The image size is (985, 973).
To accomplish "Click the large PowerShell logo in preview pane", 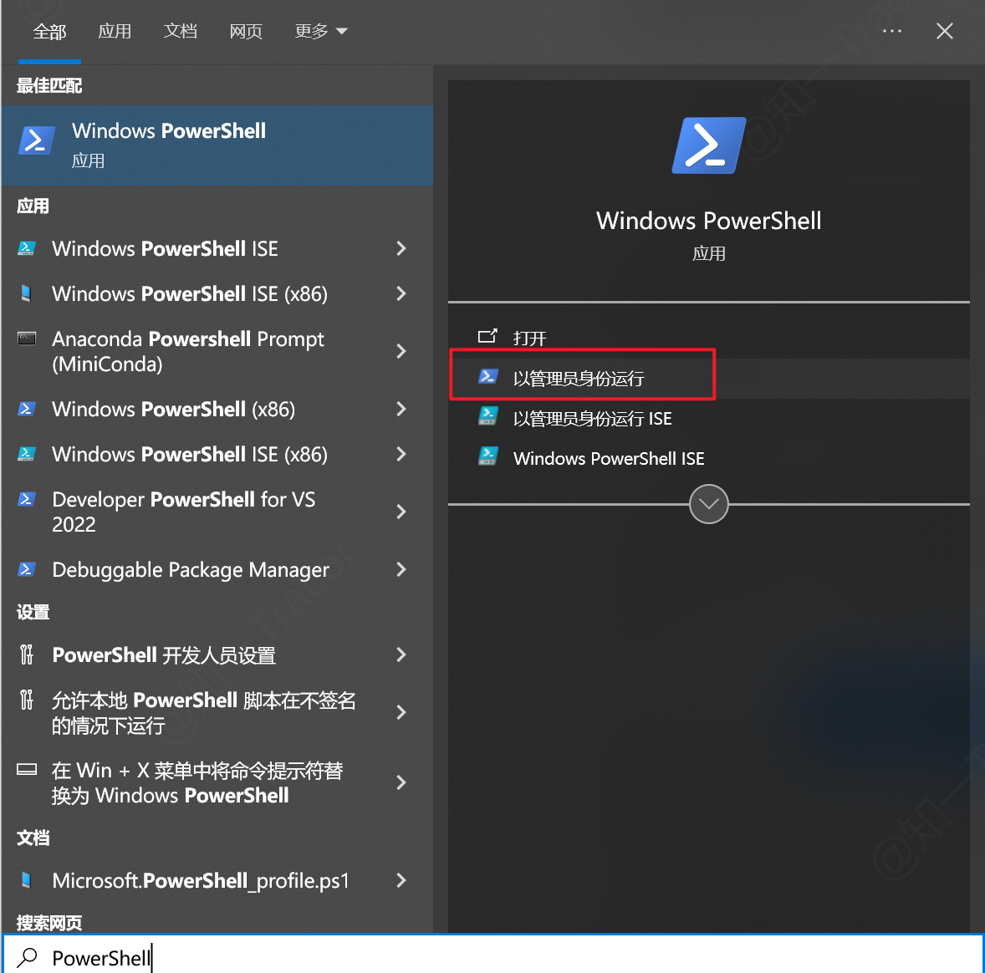I will 708,145.
